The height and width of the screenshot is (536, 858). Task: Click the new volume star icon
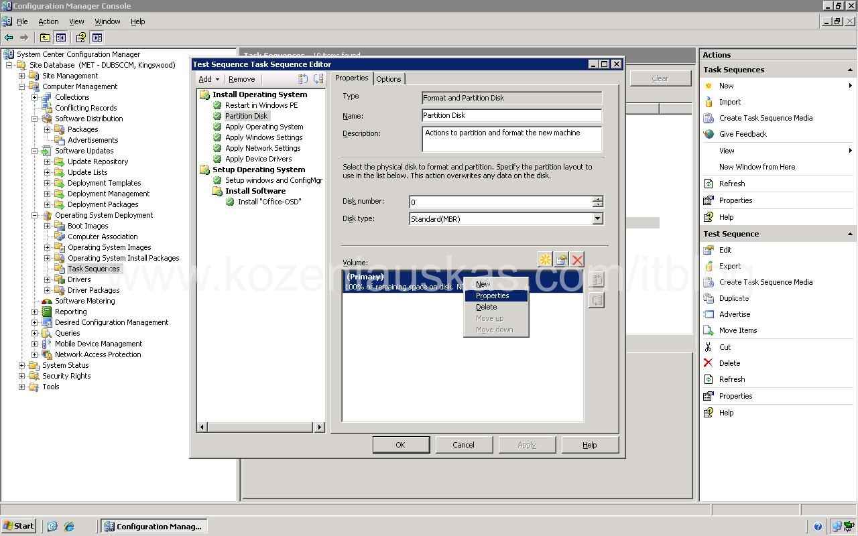pos(546,259)
